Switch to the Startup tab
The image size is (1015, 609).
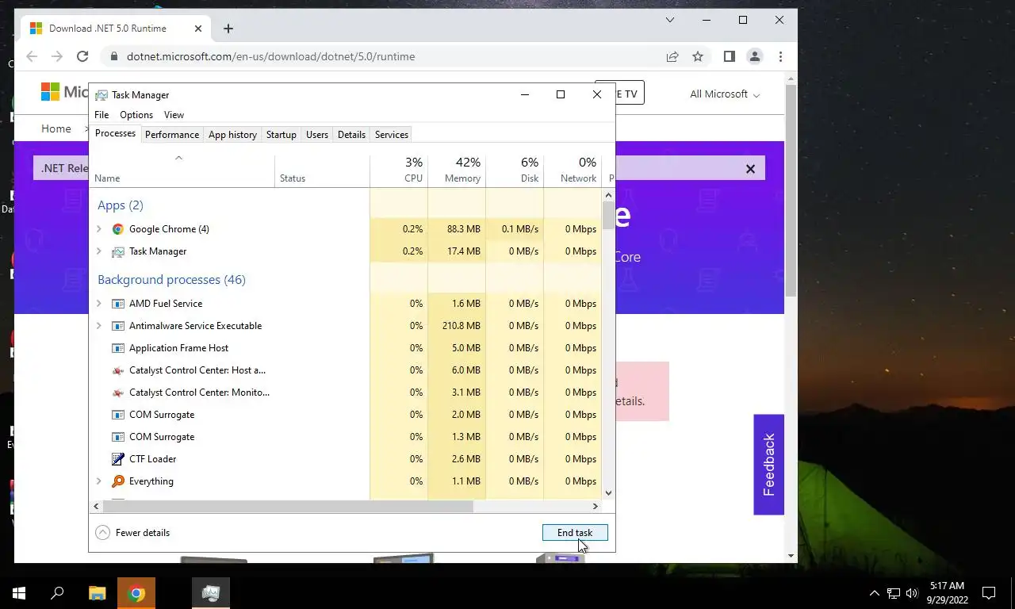(281, 135)
